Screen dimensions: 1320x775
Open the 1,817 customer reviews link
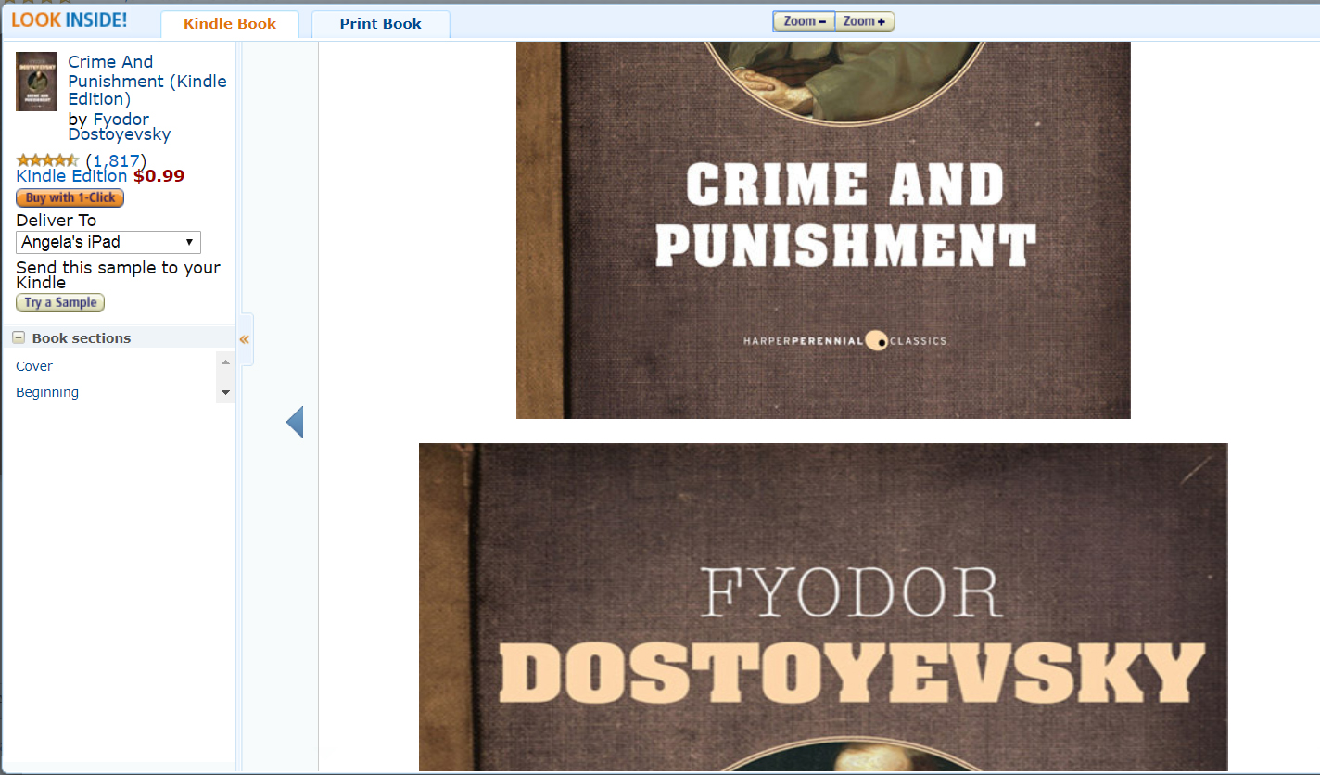pos(116,160)
